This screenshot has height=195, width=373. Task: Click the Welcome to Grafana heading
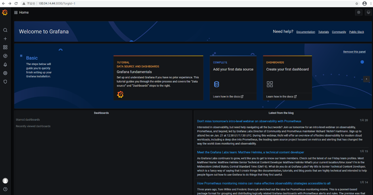coord(44,31)
